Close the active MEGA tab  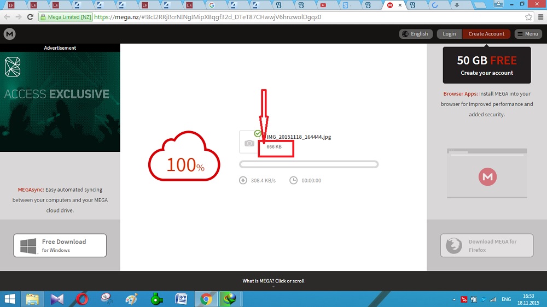(x=400, y=5)
